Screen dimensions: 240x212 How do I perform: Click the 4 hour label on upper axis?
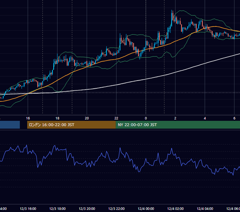click(x=205, y=118)
